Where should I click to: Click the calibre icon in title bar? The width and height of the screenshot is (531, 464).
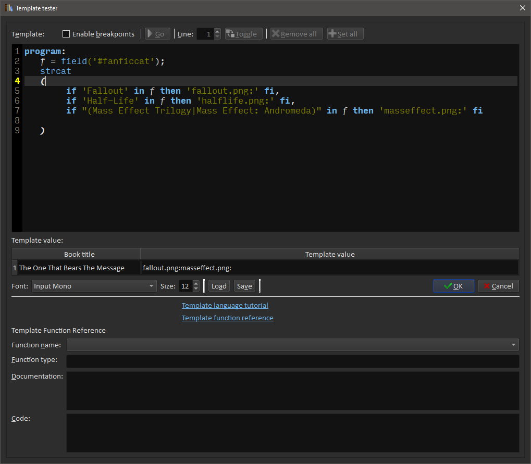[x=8, y=8]
